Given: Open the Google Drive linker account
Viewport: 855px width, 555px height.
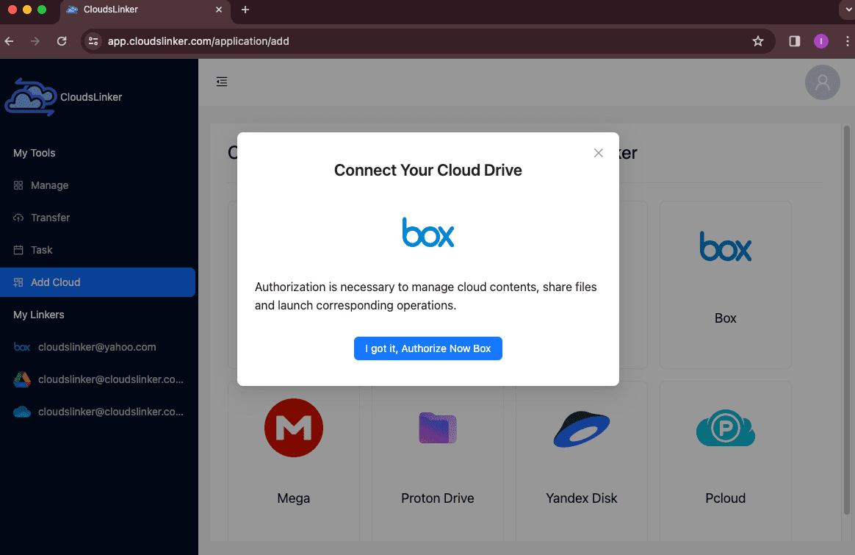Looking at the screenshot, I should point(98,379).
